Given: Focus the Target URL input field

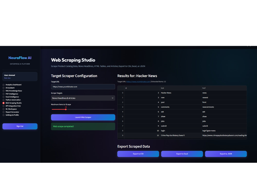Looking at the screenshot, I should coord(83,87).
